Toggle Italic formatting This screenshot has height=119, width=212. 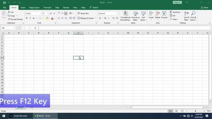[x=30, y=18]
